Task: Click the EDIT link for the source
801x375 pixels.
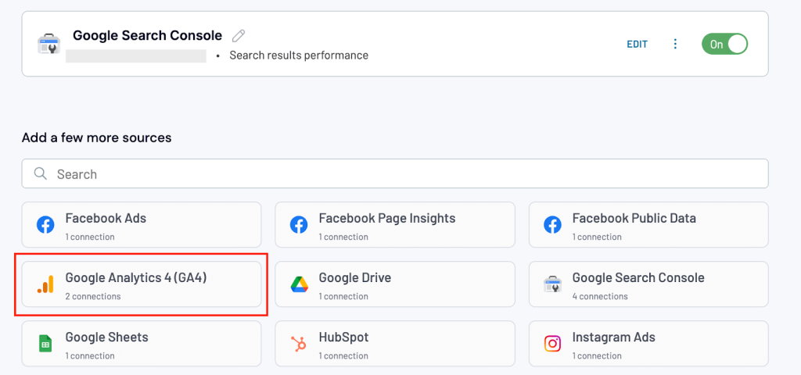Action: point(637,45)
